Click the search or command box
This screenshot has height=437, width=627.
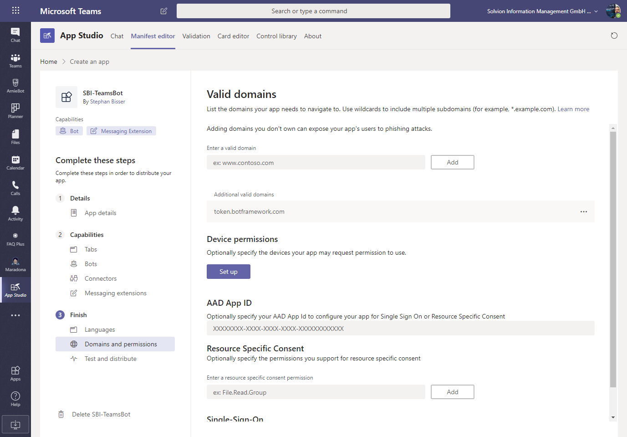click(313, 11)
